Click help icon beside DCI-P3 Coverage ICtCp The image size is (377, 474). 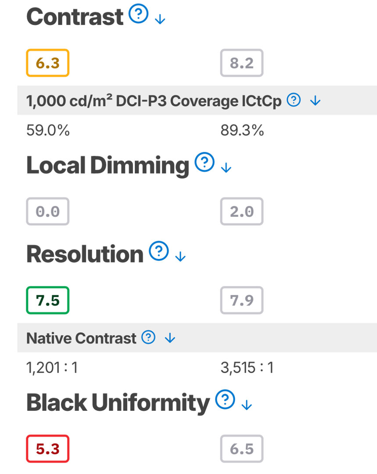[294, 101]
